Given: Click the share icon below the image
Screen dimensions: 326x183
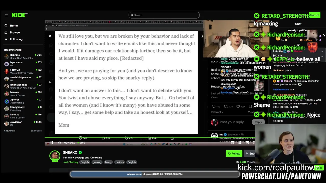Looking at the screenshot, I should coord(172,138).
